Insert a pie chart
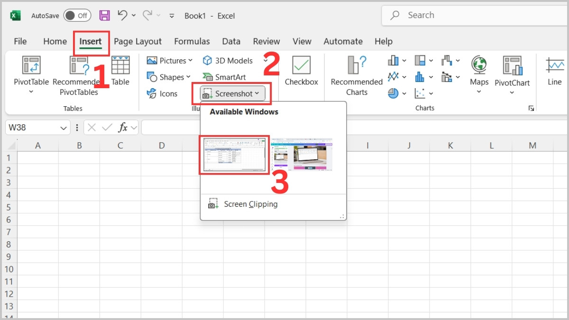569x320 pixels. [x=394, y=93]
